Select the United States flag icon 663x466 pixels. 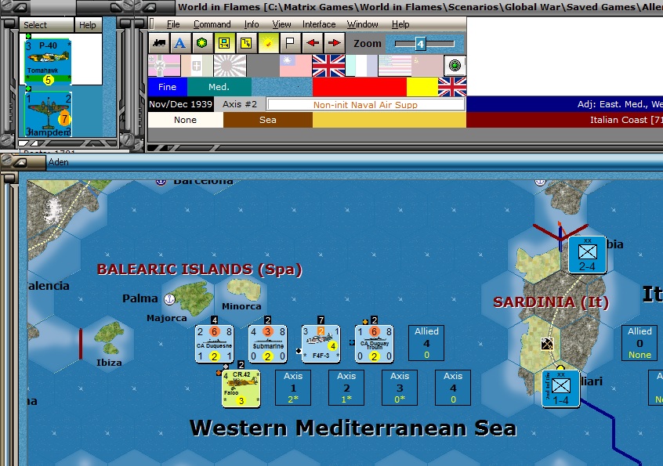(394, 66)
